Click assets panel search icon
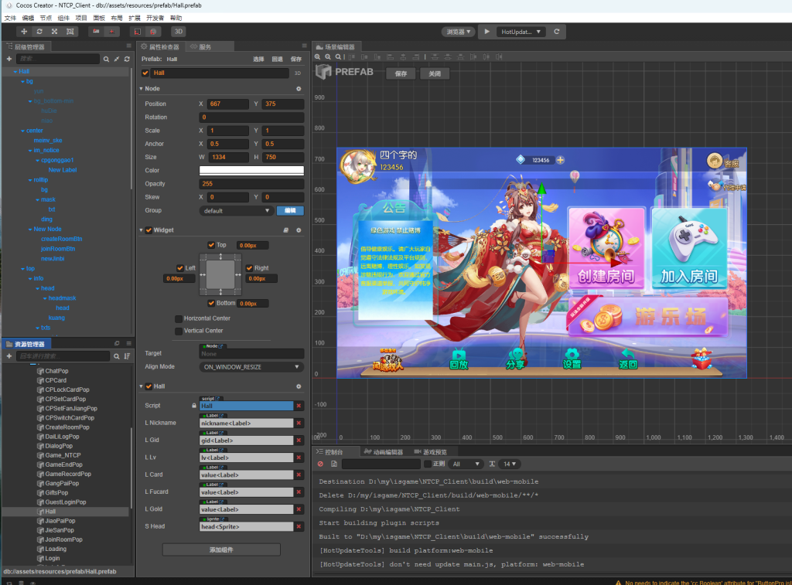Image resolution: width=792 pixels, height=585 pixels. click(117, 356)
